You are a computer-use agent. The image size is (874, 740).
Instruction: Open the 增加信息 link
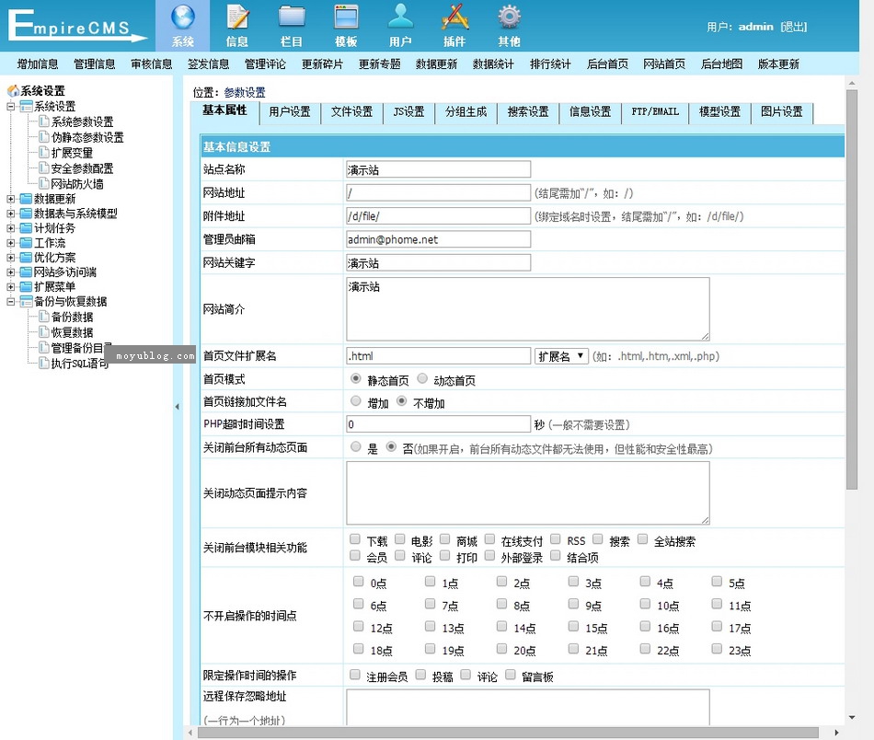pos(38,64)
